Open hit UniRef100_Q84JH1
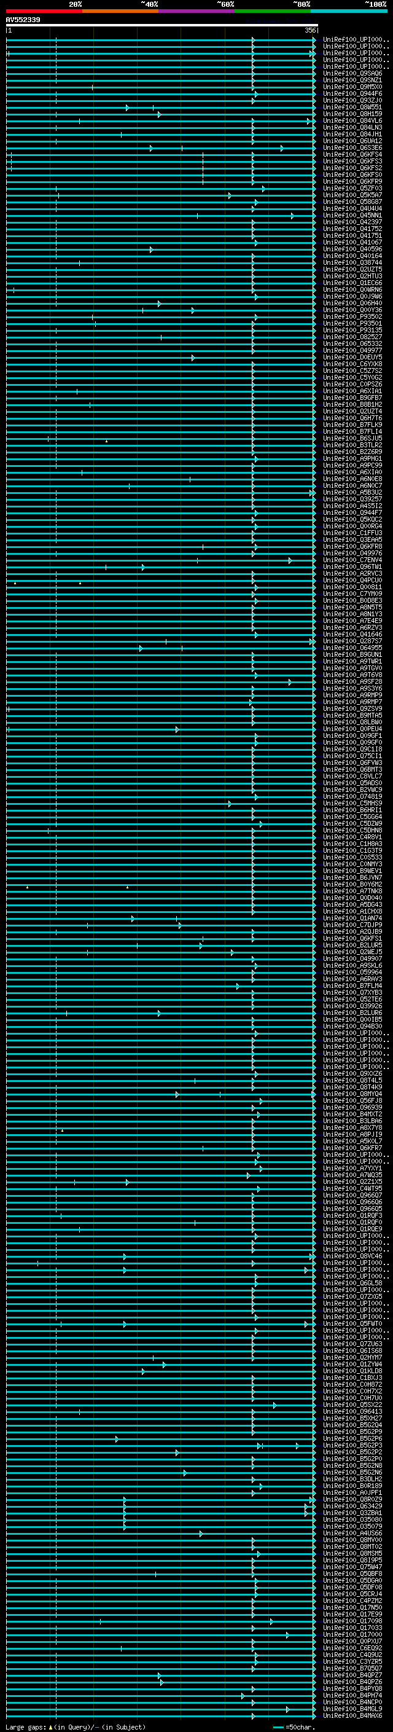This screenshot has width=393, height=1732. click(352, 134)
